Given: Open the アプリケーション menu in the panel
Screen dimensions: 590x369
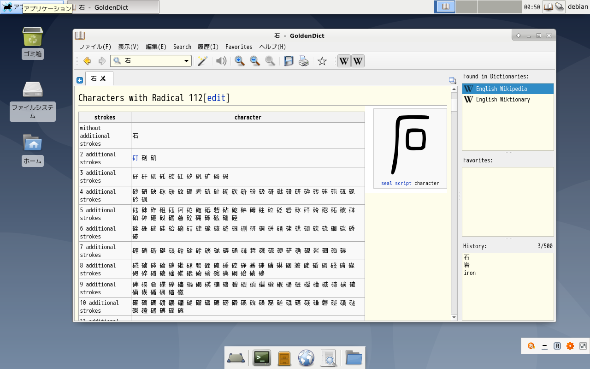Looking at the screenshot, I should click(x=32, y=7).
